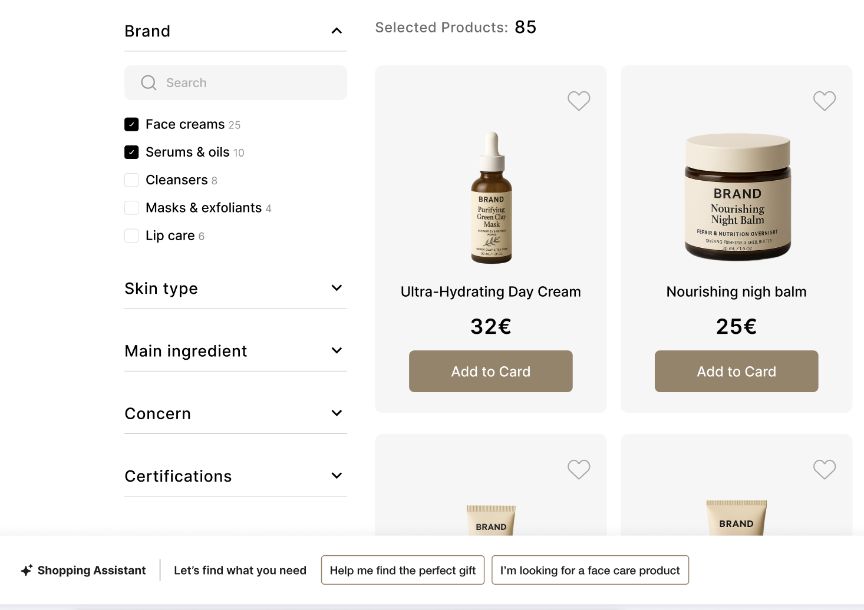Click heart on the bottom-right product card

tap(824, 469)
